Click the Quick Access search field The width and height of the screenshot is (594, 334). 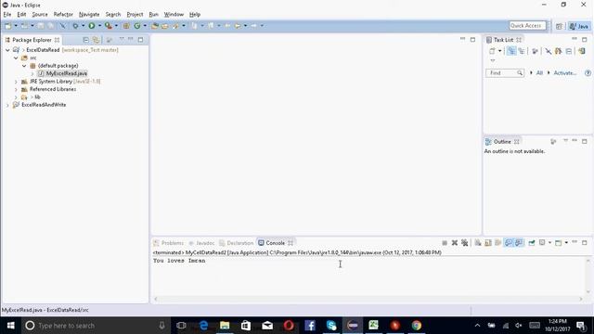pyautogui.click(x=527, y=26)
